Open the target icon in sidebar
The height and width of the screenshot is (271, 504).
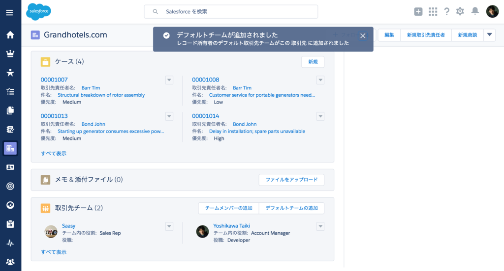click(10, 186)
